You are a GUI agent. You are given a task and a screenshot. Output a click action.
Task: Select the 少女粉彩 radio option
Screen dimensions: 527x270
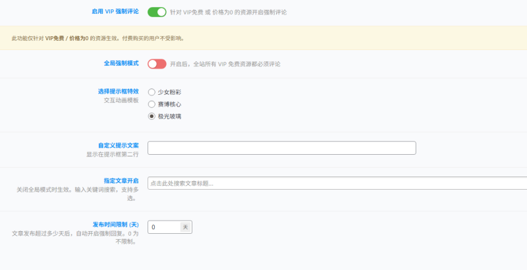point(152,92)
